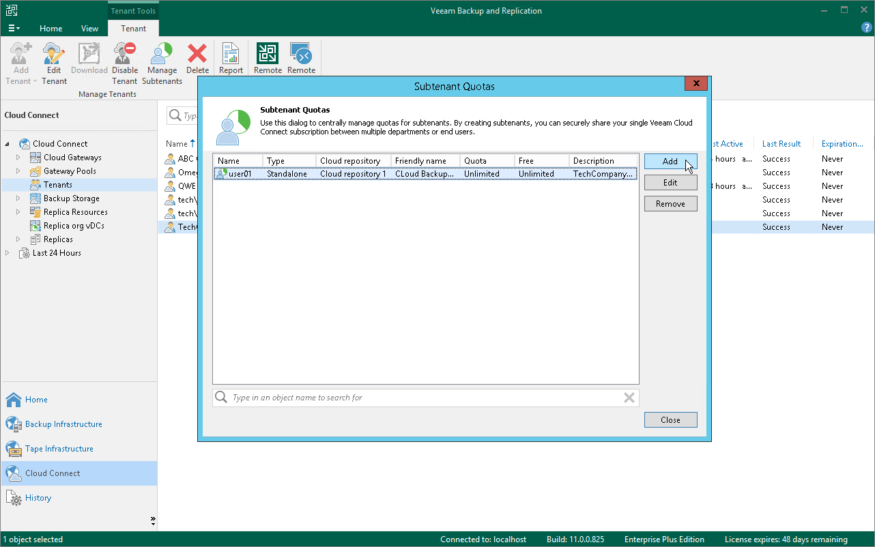The height and width of the screenshot is (547, 875).
Task: Click the Close button in Subtenant Quotas
Action: (x=670, y=420)
